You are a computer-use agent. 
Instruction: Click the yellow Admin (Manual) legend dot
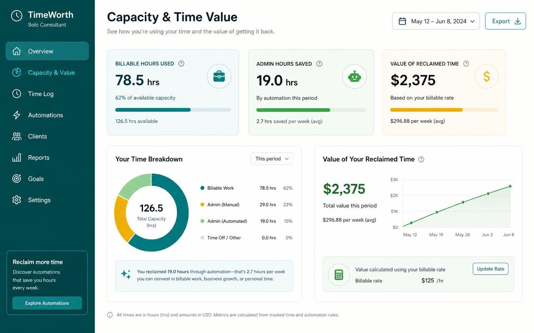203,205
